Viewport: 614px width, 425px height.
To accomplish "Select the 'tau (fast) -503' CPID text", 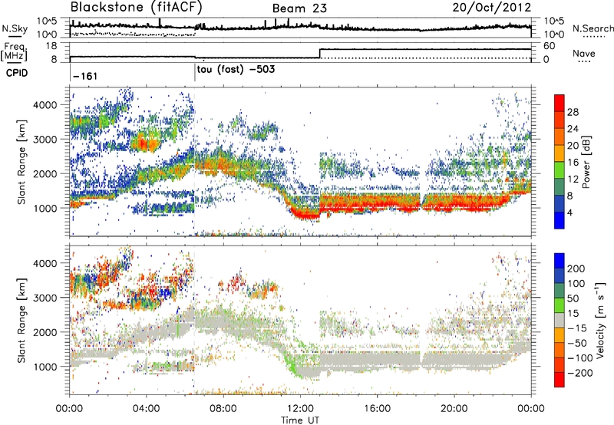I will 236,70.
